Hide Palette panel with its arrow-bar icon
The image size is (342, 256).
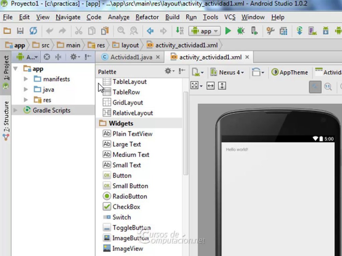click(182, 71)
